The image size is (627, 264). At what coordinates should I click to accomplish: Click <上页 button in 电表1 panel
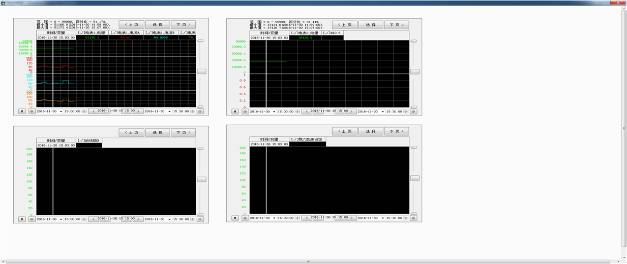click(x=131, y=24)
